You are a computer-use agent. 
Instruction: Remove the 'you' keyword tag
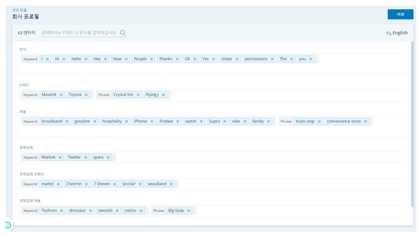[311, 59]
